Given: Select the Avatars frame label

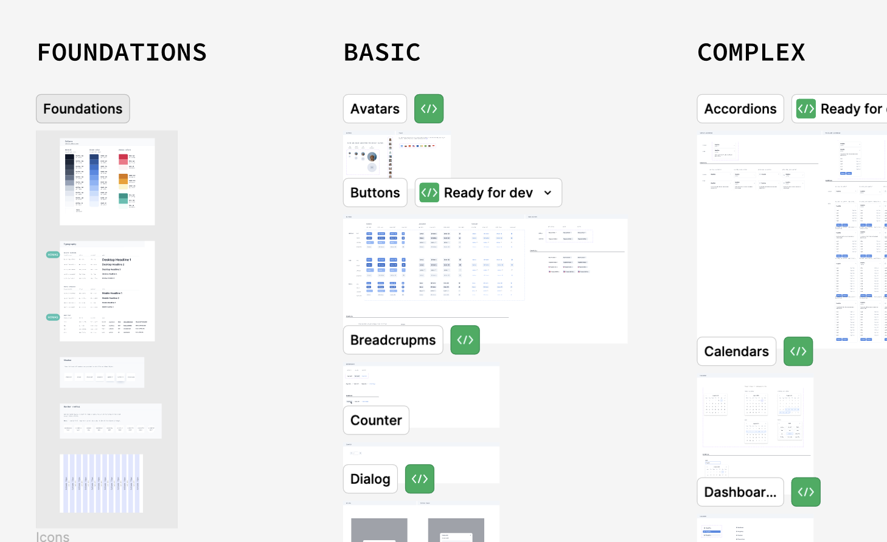Looking at the screenshot, I should pyautogui.click(x=375, y=109).
